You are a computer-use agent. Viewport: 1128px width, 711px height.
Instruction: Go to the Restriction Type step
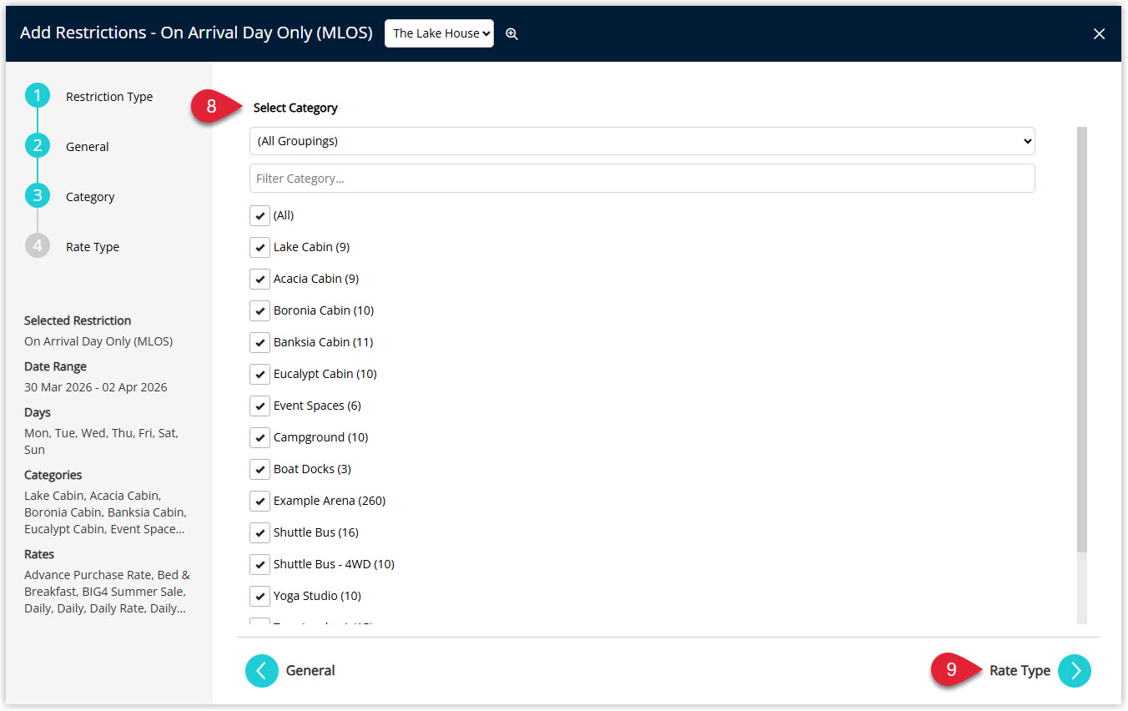pyautogui.click(x=109, y=97)
